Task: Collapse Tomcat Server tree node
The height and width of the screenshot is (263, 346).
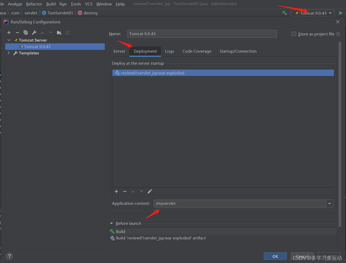Action: click(9, 40)
